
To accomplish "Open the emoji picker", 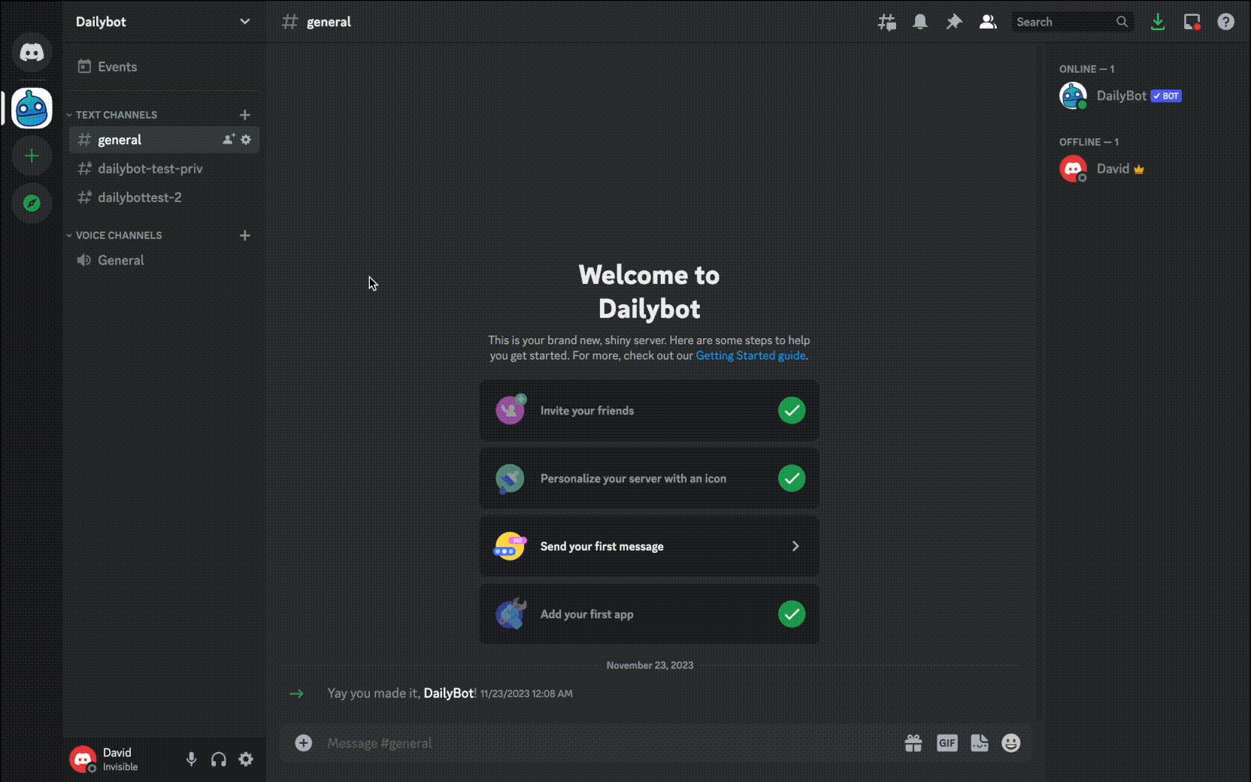I will click(x=1010, y=743).
